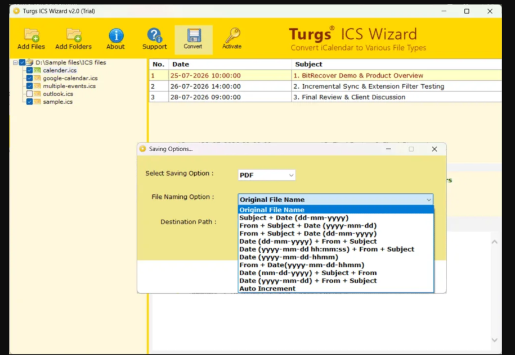Choose From + Subject + Date (yyyy-mm-dd) option
The height and width of the screenshot is (355, 515).
coord(335,225)
